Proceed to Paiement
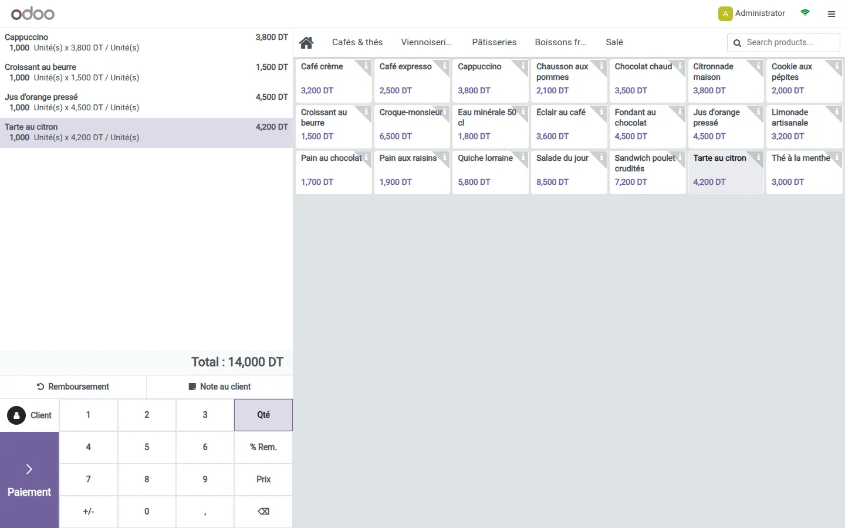The height and width of the screenshot is (528, 845). [x=29, y=480]
